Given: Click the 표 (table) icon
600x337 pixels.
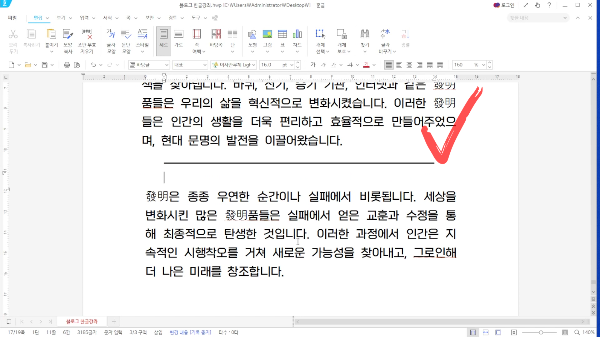Looking at the screenshot, I should (x=282, y=34).
